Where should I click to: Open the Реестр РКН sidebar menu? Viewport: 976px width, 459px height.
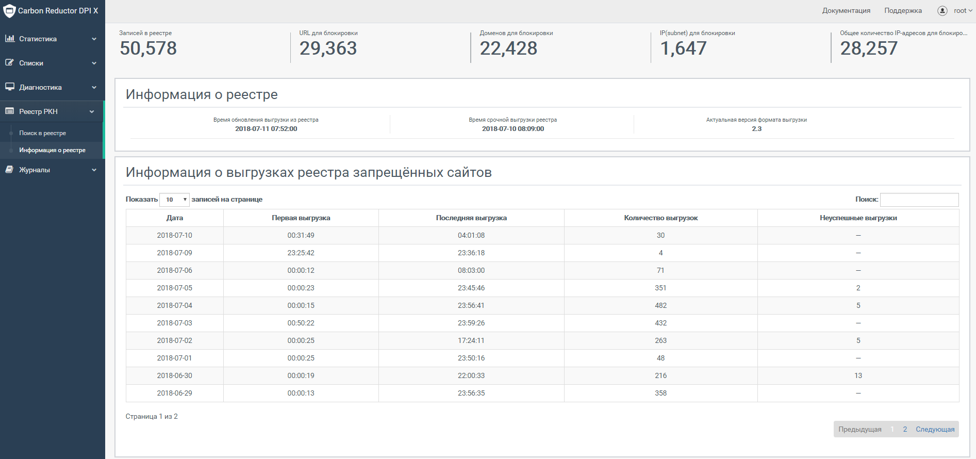[52, 111]
